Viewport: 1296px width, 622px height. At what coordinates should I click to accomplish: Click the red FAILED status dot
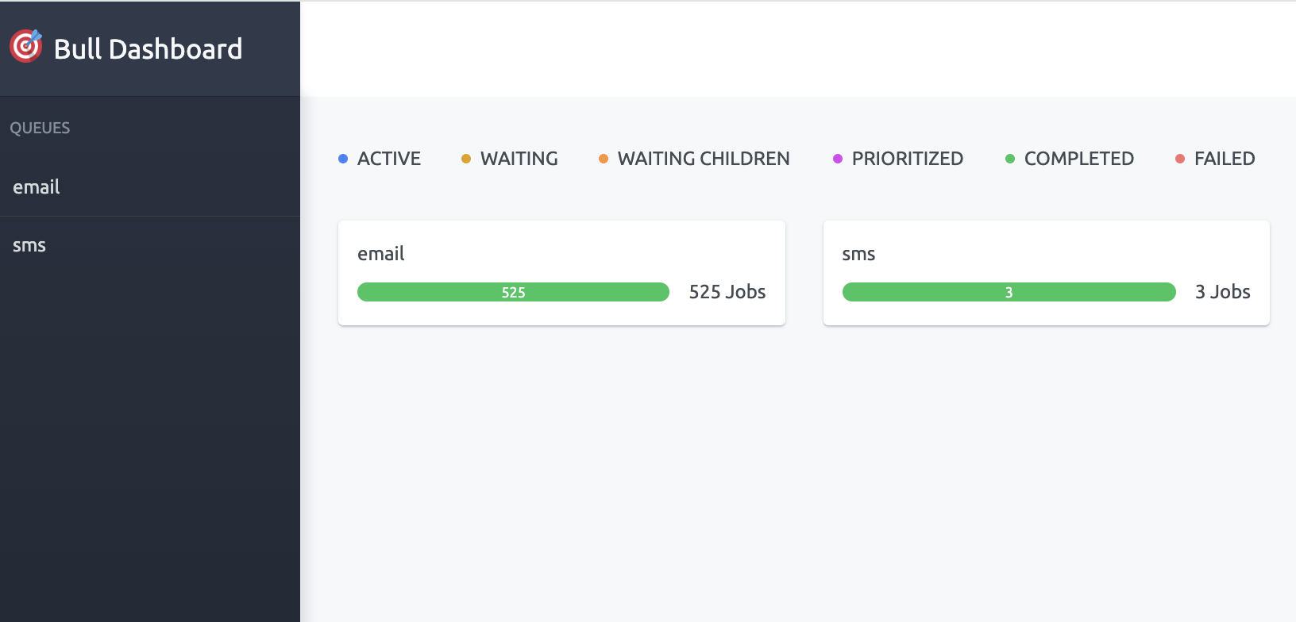[1180, 159]
